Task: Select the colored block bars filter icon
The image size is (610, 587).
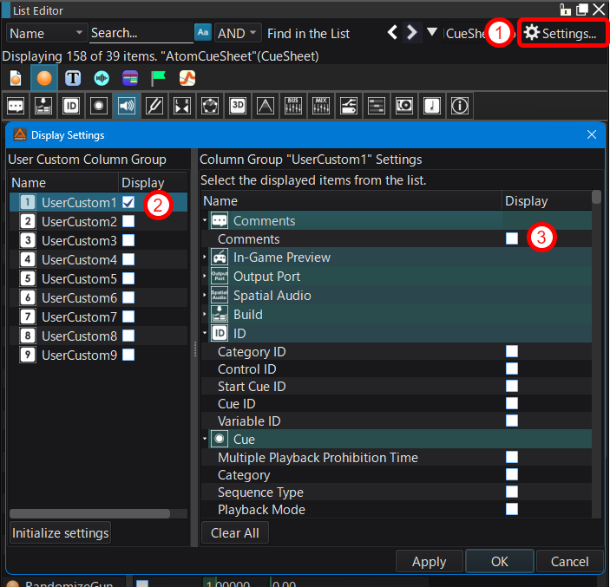Action: (130, 78)
